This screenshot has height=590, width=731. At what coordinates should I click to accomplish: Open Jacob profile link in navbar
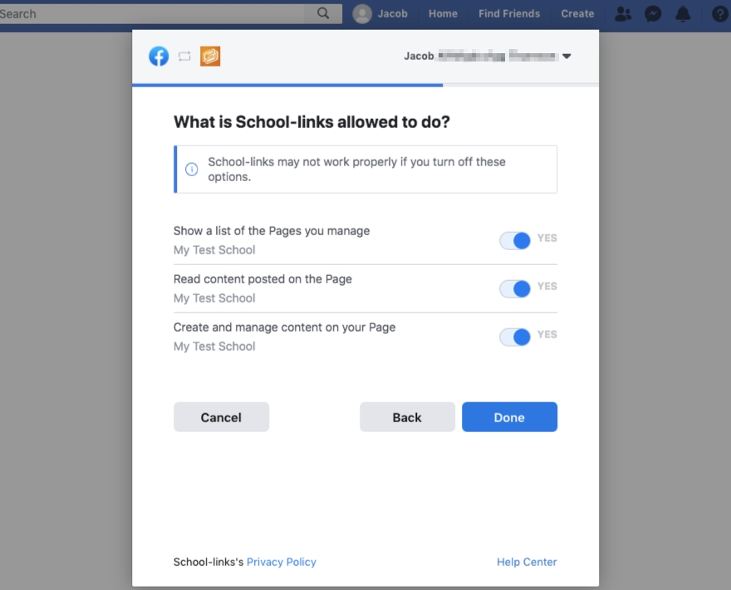[x=393, y=13]
